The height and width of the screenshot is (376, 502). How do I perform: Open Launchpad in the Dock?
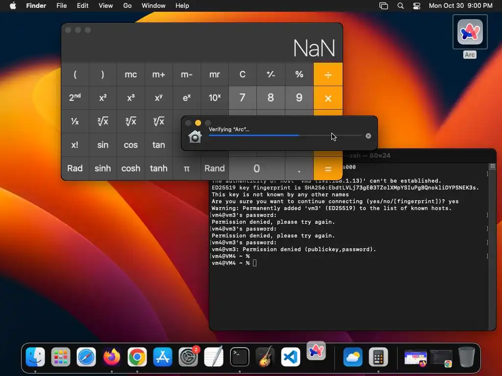pyautogui.click(x=60, y=357)
